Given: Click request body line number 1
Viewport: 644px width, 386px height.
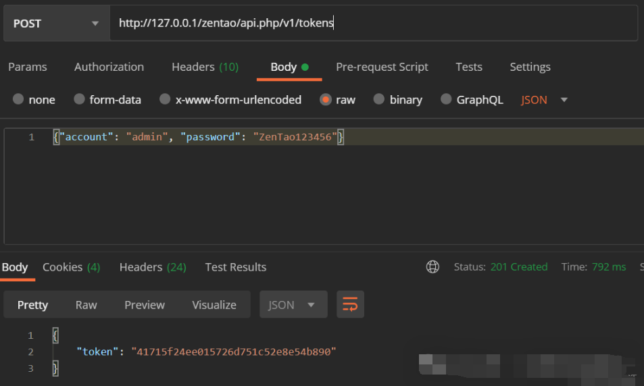Looking at the screenshot, I should click(x=32, y=137).
